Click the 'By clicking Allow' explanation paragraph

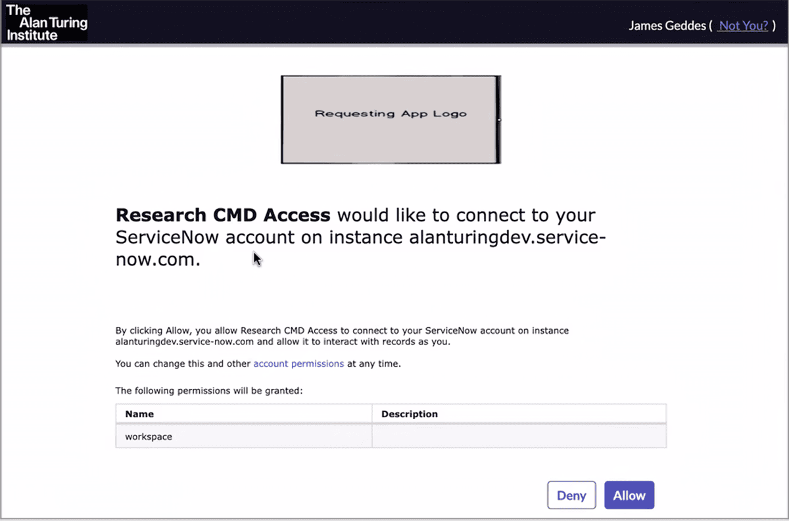point(342,336)
